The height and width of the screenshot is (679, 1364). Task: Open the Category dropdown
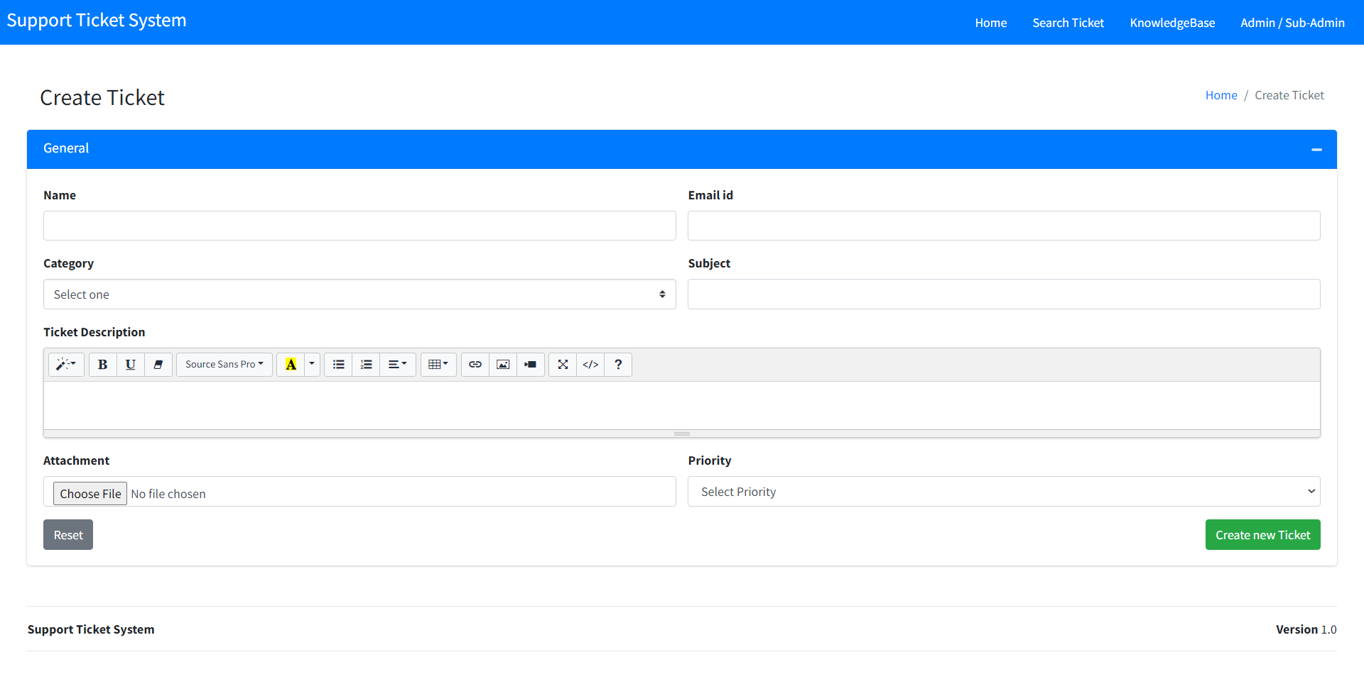[x=359, y=294]
